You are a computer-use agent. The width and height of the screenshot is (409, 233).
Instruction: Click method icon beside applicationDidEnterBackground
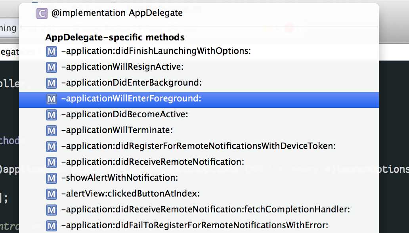52,83
